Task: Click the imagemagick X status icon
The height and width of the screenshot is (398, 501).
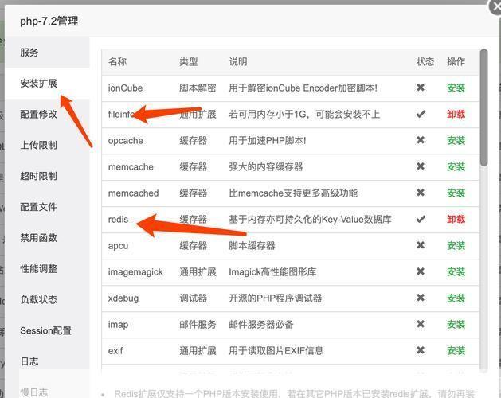Action: (421, 271)
